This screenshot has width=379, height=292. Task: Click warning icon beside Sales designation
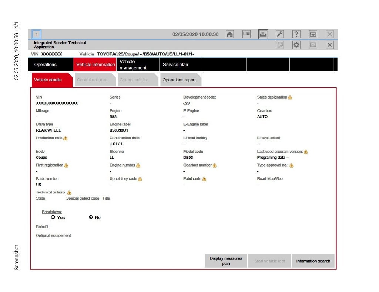pyautogui.click(x=290, y=97)
